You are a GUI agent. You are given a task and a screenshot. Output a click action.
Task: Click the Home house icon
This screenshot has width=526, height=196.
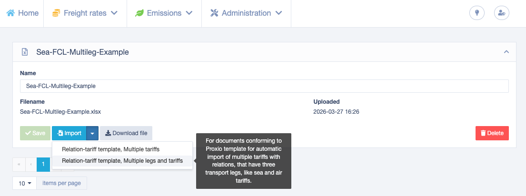[x=11, y=13]
